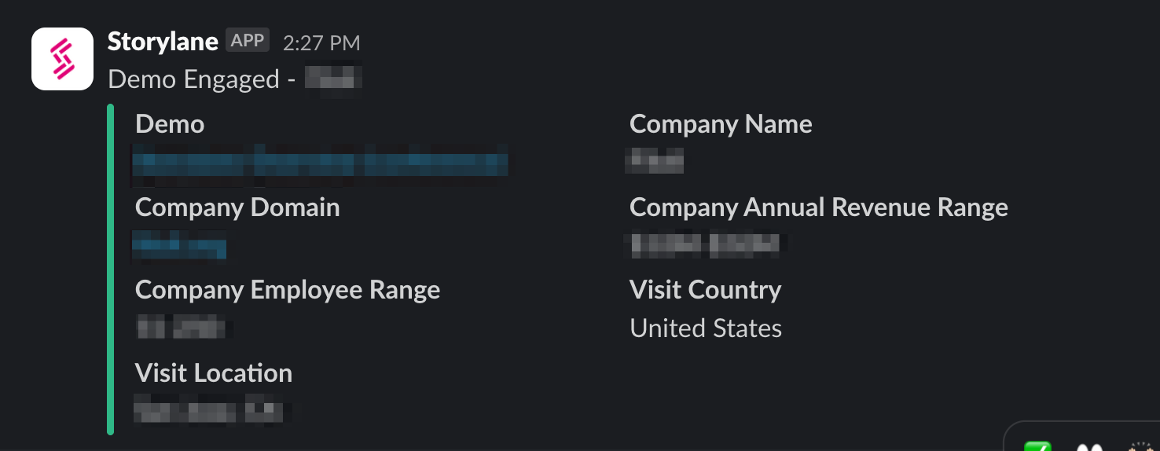Click the green attachment border bar
The width and height of the screenshot is (1160, 451).
pos(111,269)
